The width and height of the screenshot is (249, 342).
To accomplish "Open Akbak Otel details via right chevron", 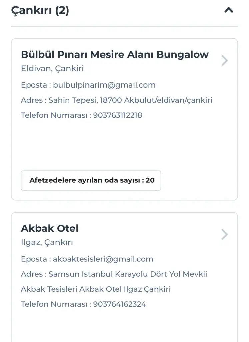I will (x=225, y=235).
